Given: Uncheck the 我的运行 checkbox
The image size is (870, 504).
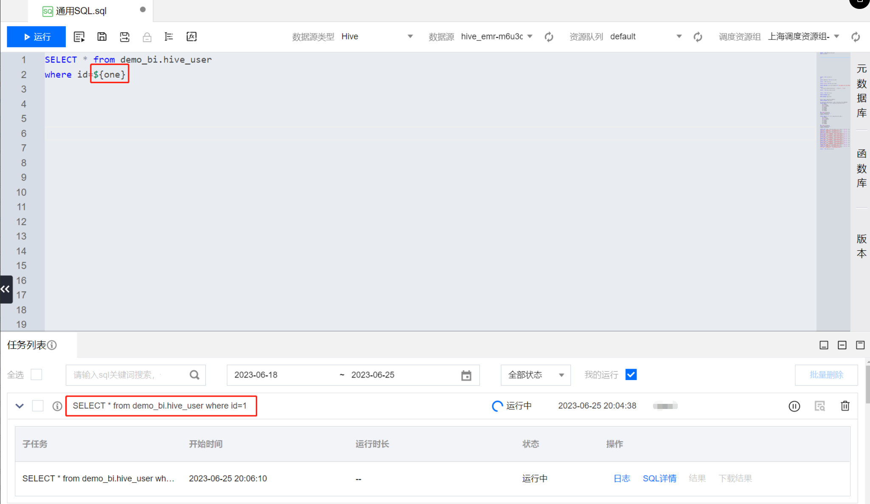Looking at the screenshot, I should coord(631,375).
